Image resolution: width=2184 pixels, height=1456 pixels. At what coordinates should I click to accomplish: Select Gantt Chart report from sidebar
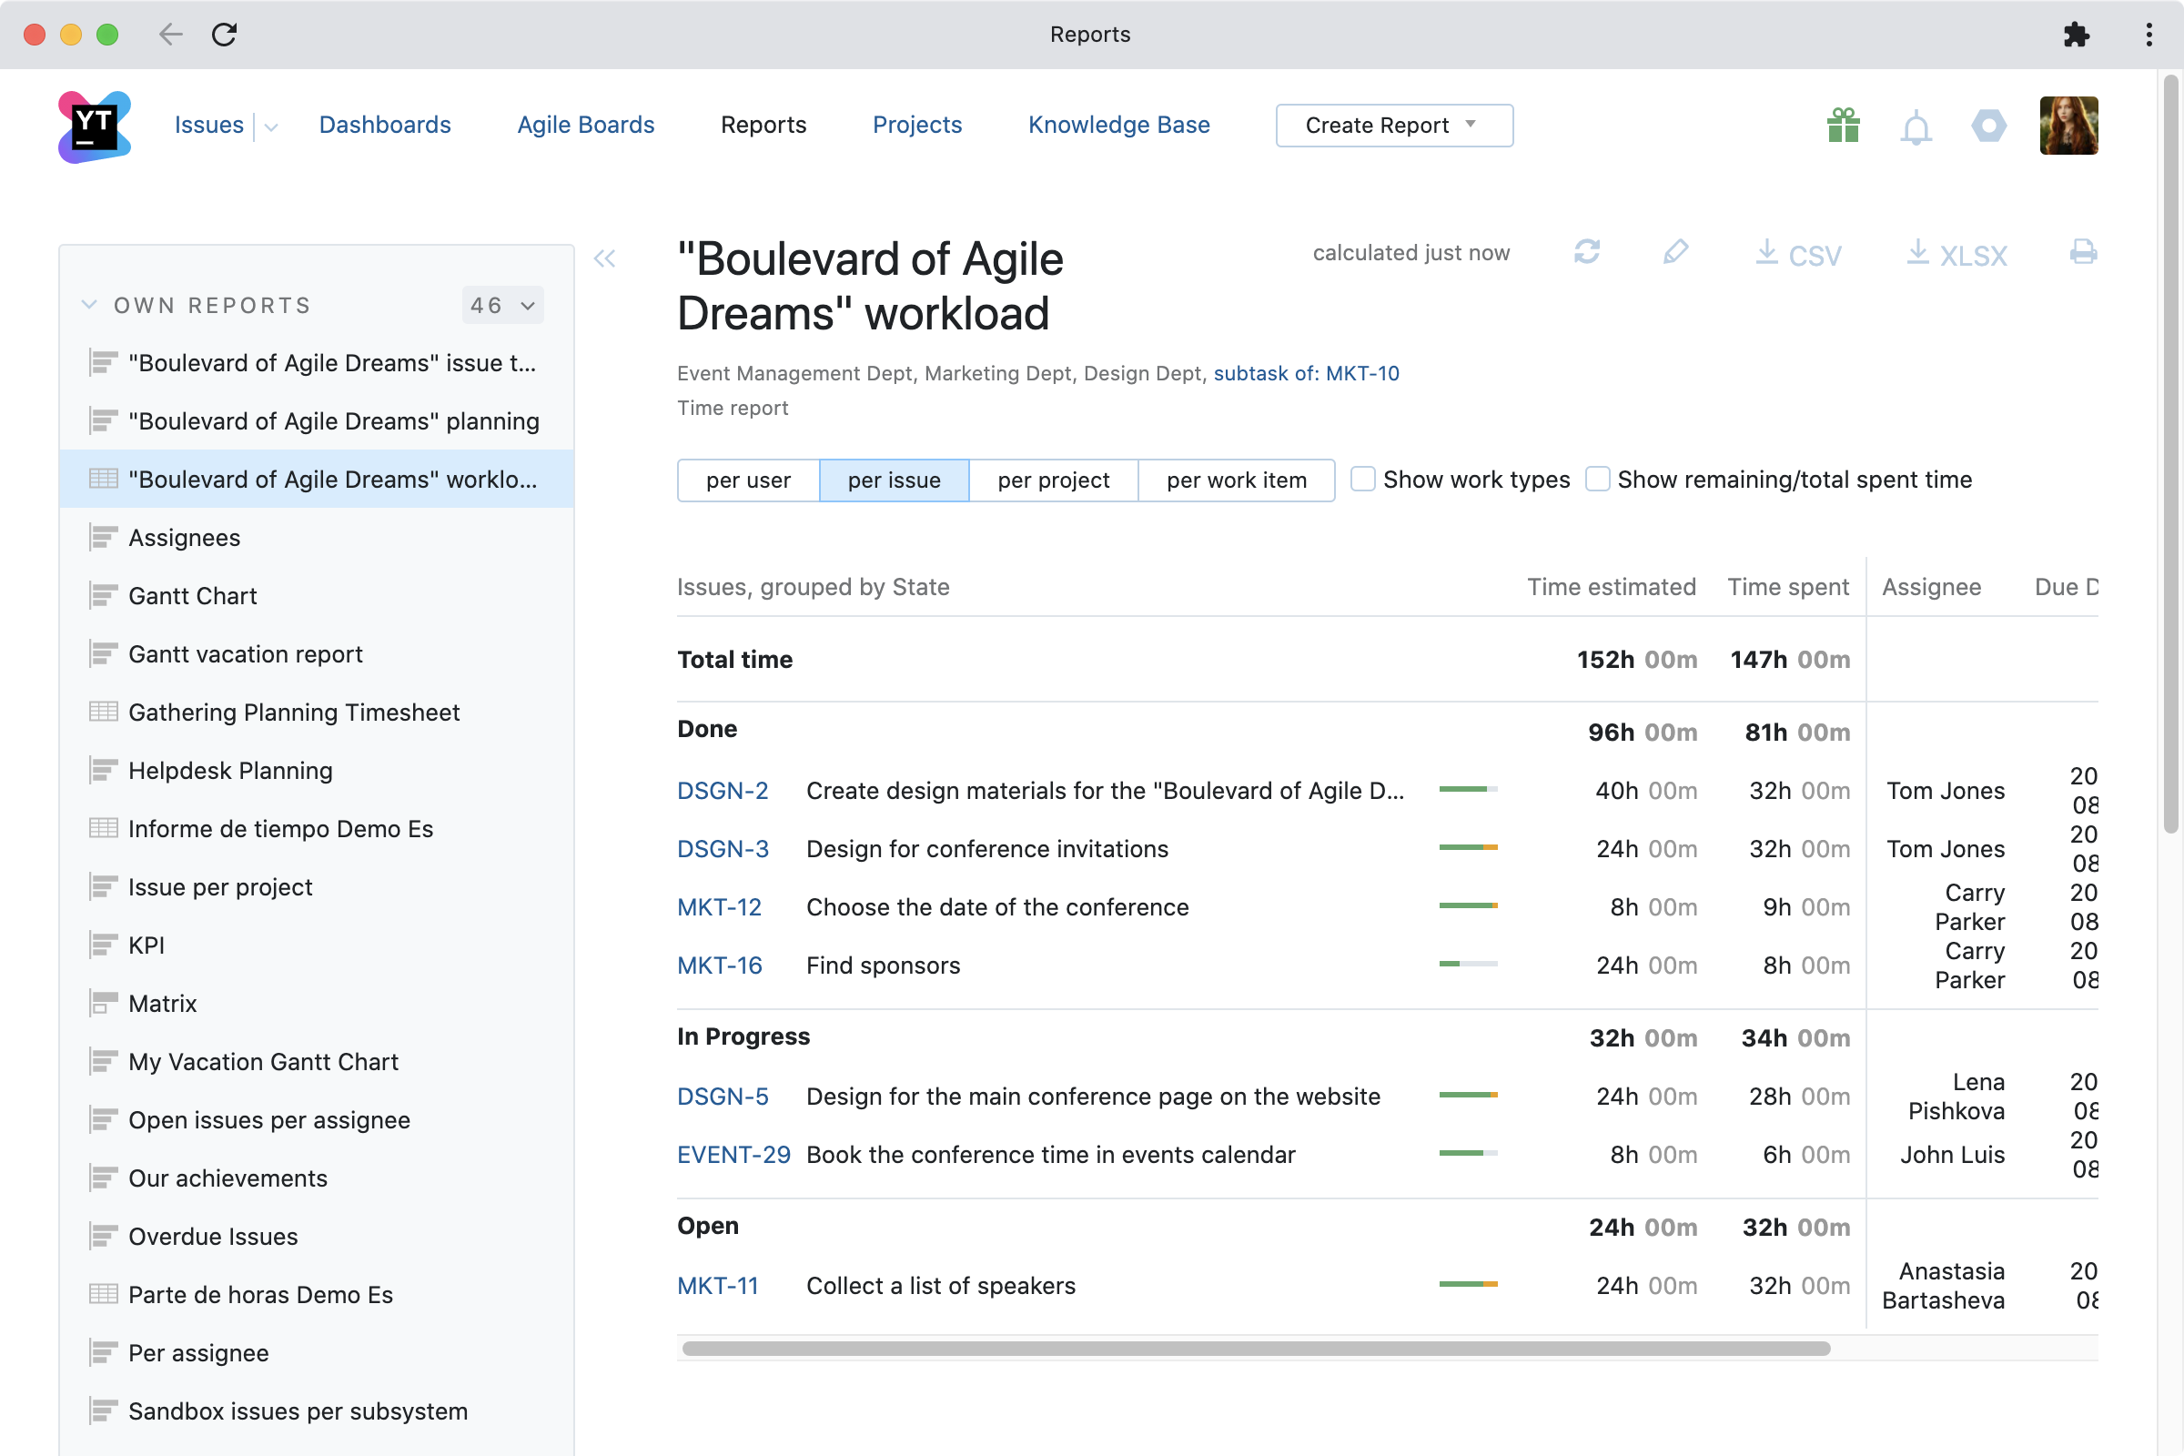pyautogui.click(x=195, y=595)
